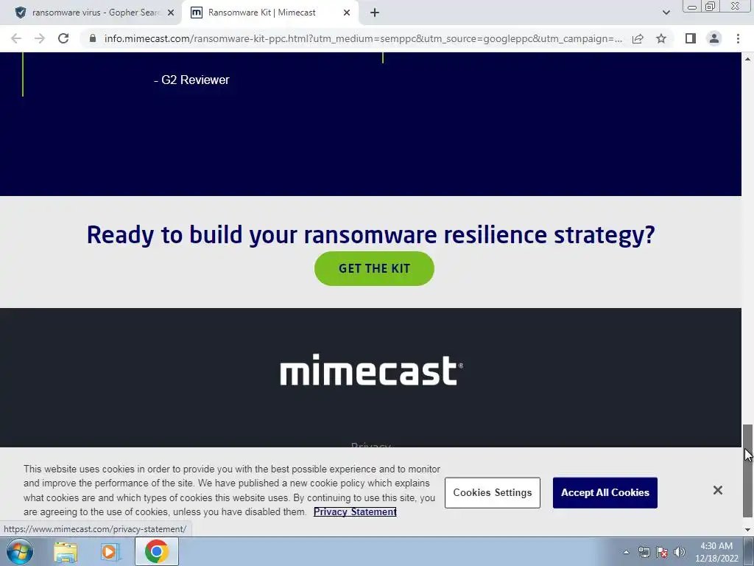754x566 pixels.
Task: Click the volume speaker tray icon
Action: (x=680, y=552)
